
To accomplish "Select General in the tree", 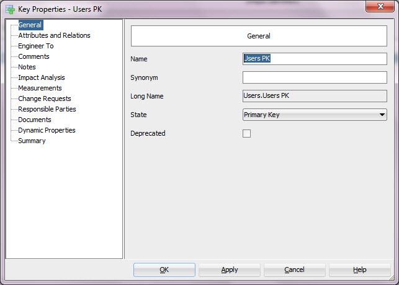I will [30, 25].
